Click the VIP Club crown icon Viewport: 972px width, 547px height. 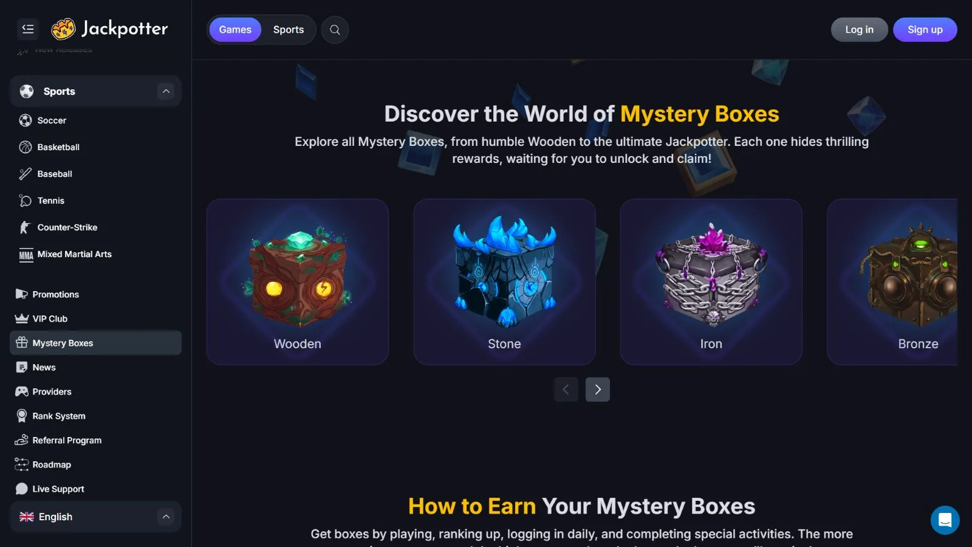click(x=22, y=318)
